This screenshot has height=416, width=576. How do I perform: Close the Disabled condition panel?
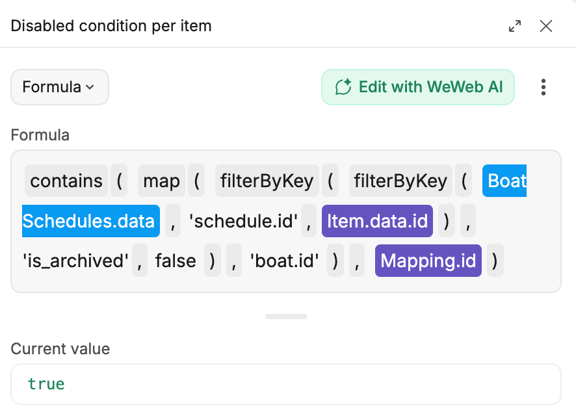click(546, 26)
